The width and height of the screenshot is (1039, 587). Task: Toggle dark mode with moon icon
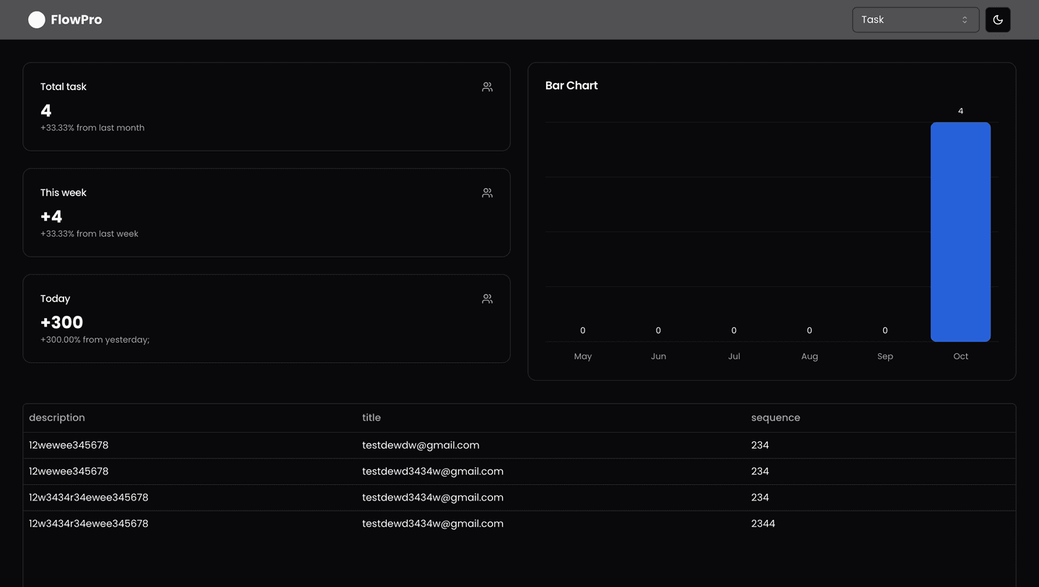click(998, 19)
